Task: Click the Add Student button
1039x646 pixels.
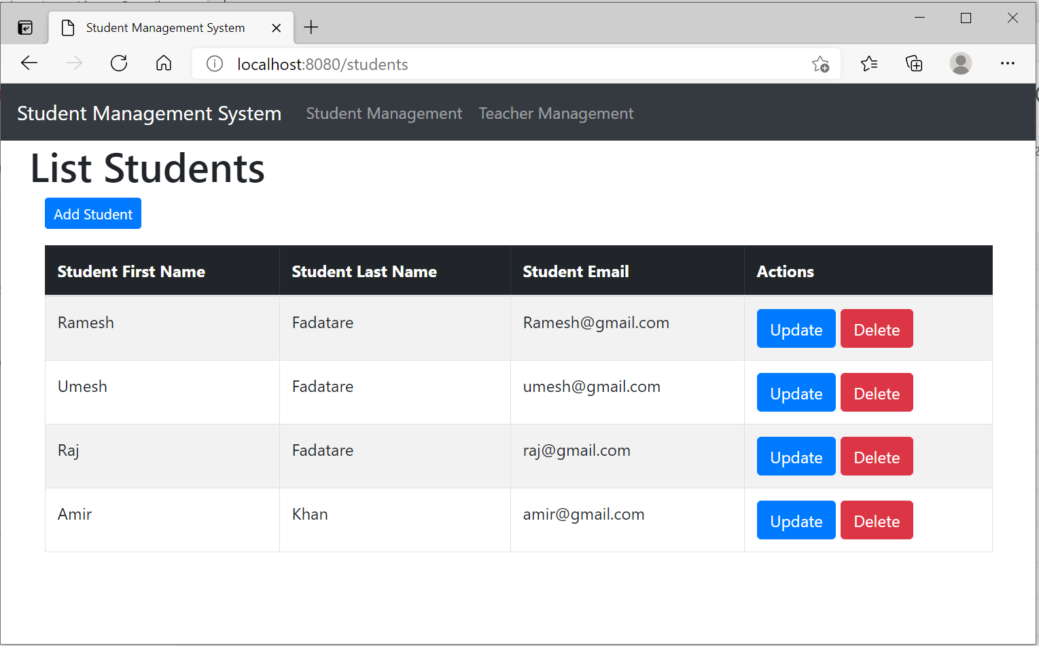Action: (92, 213)
